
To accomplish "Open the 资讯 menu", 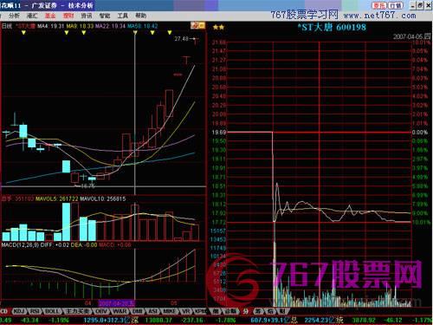I will pyautogui.click(x=87, y=16).
